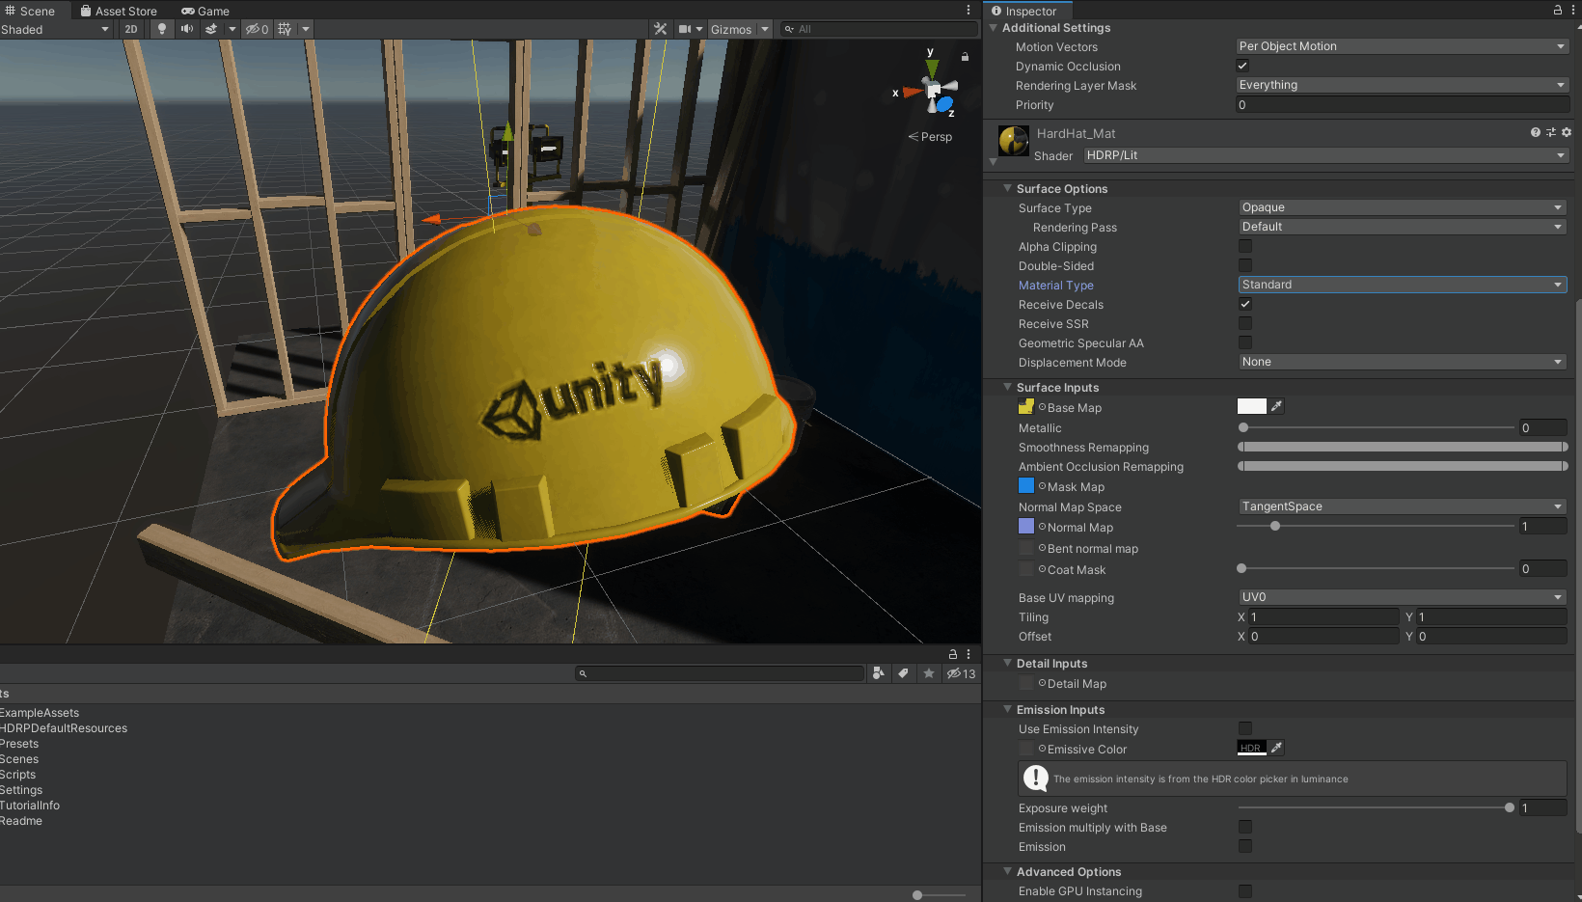Search by type in the Project panel
The width and height of the screenshot is (1582, 902).
pos(879,673)
